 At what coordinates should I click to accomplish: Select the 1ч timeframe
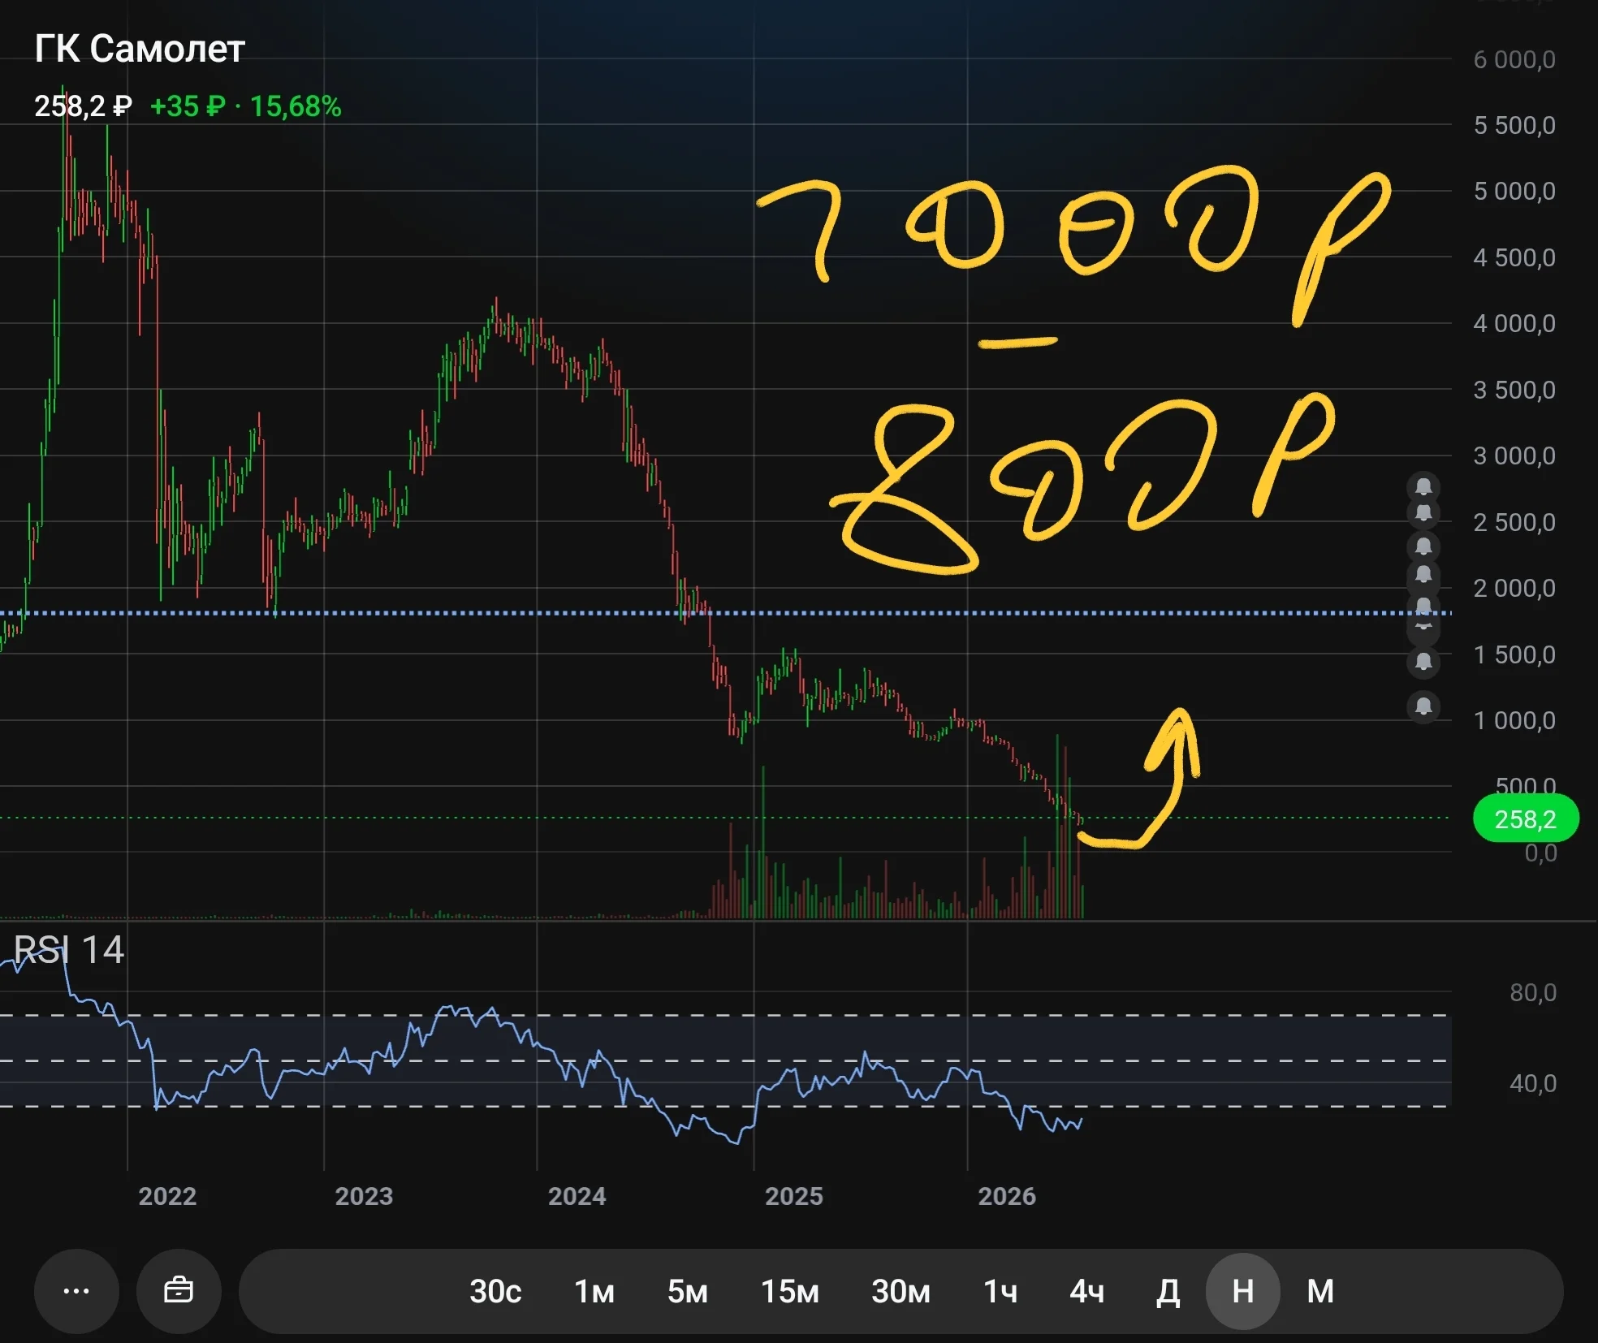pos(1000,1291)
